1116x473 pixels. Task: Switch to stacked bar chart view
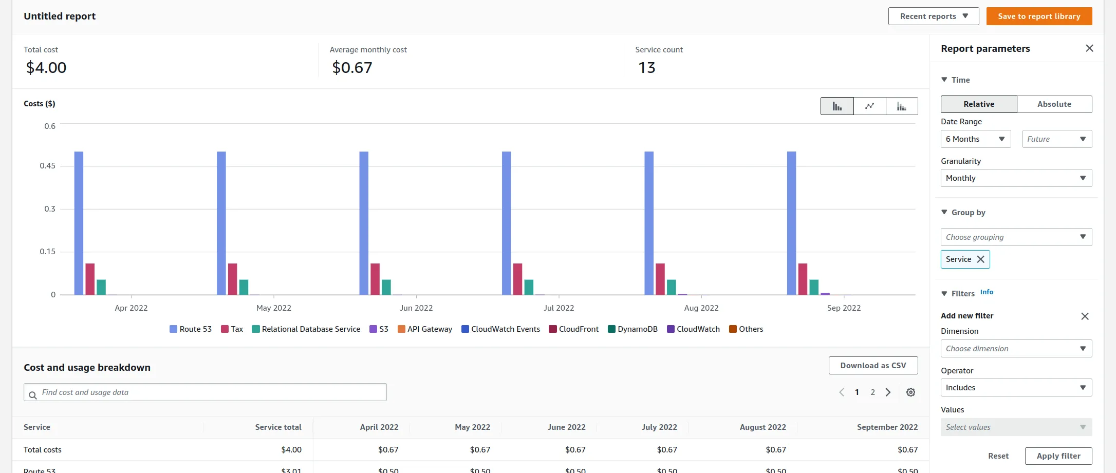click(x=902, y=106)
